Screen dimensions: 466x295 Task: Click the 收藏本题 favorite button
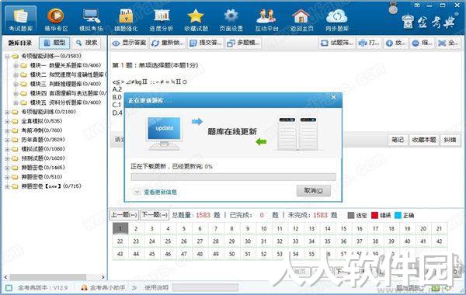[424, 140]
